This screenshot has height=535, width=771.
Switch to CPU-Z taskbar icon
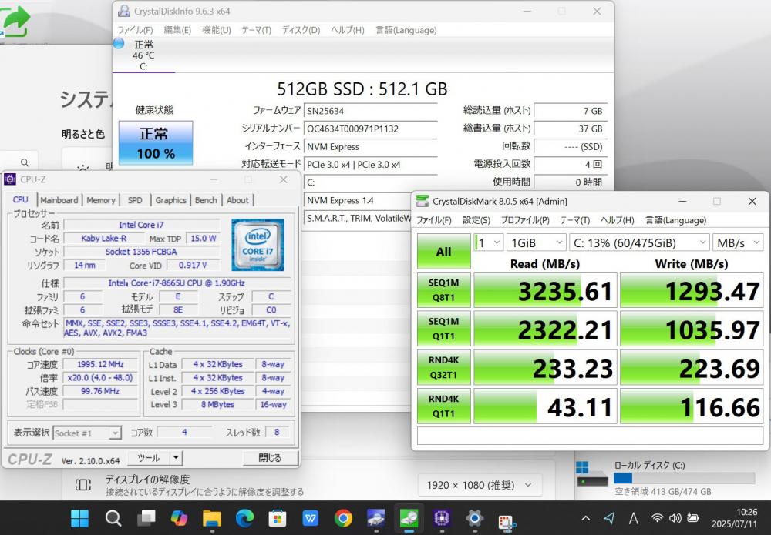click(442, 518)
